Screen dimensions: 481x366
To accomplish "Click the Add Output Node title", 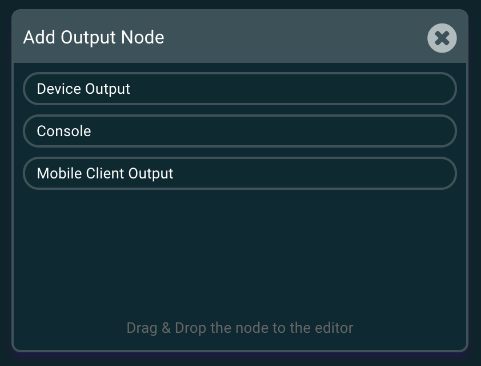I will 93,37.
